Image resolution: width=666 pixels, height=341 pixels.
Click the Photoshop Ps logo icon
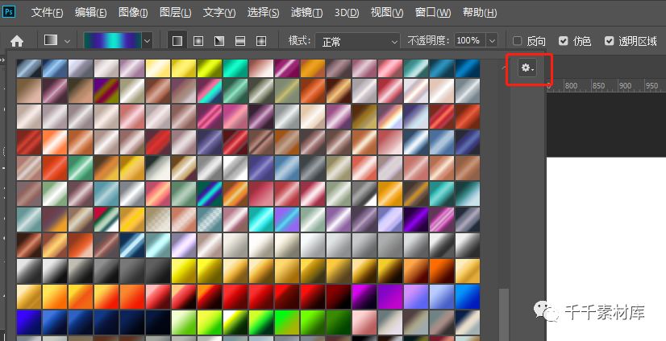9,11
